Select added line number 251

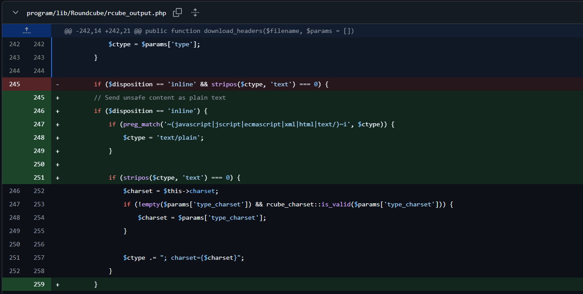(39, 177)
